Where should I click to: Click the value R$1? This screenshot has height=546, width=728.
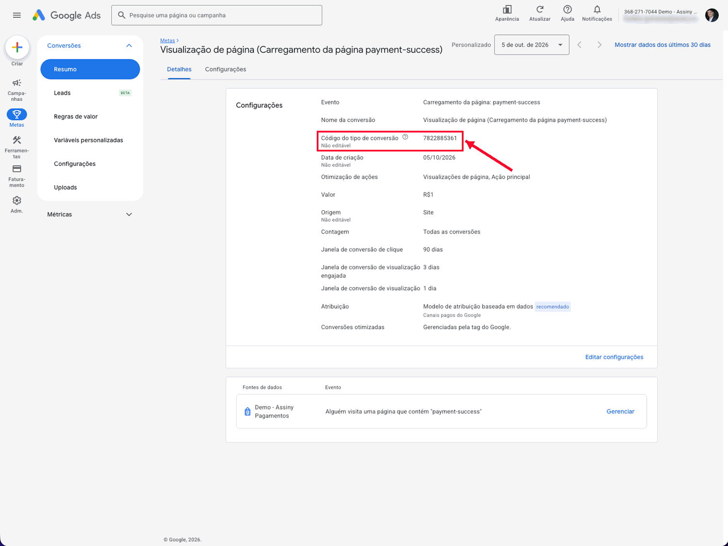pos(428,195)
